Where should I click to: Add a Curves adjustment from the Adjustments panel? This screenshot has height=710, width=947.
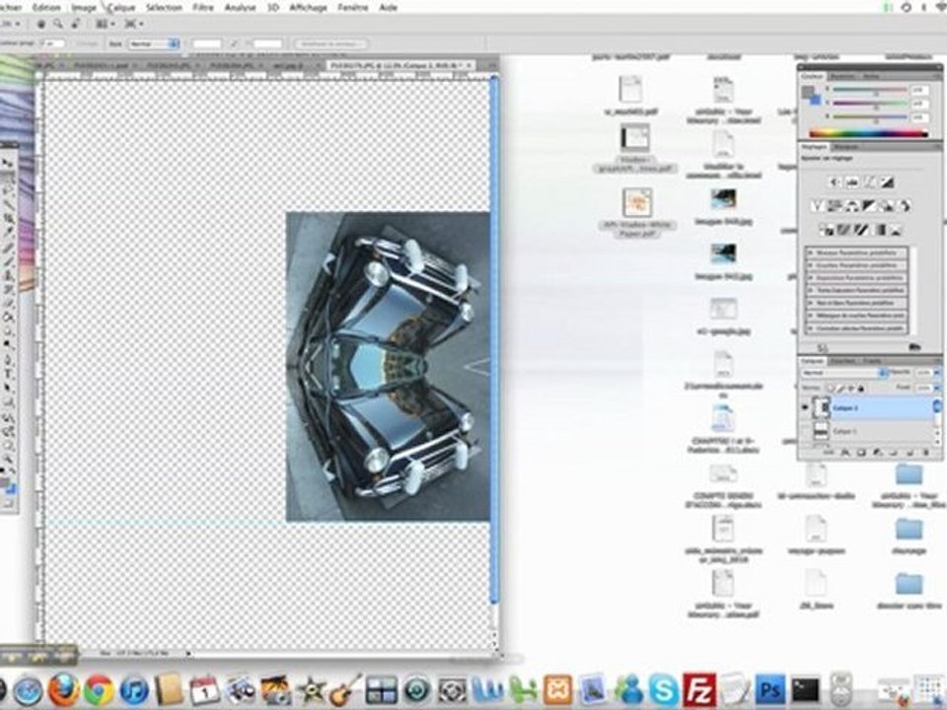870,181
